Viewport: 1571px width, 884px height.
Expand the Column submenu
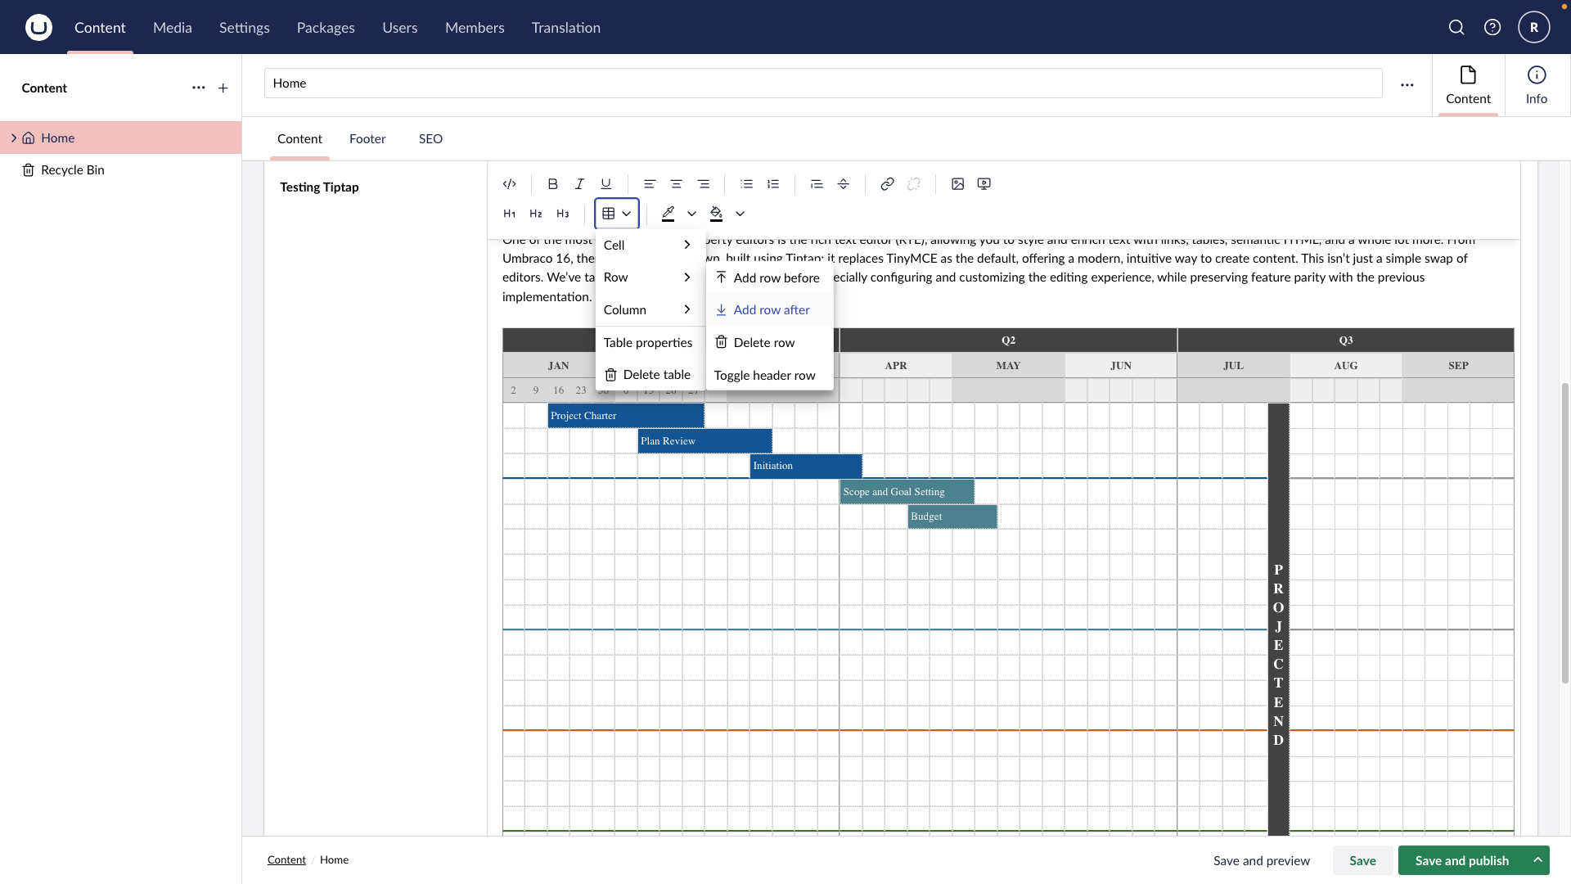point(647,309)
